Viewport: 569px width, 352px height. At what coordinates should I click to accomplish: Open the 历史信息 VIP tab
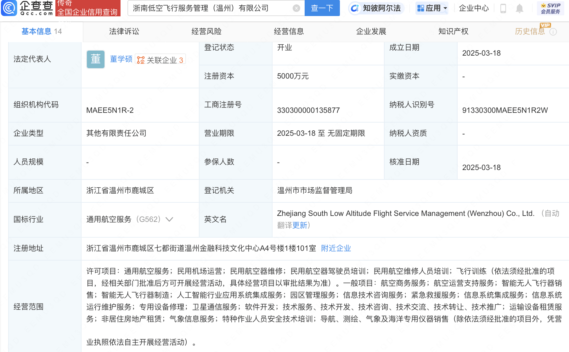pyautogui.click(x=530, y=31)
